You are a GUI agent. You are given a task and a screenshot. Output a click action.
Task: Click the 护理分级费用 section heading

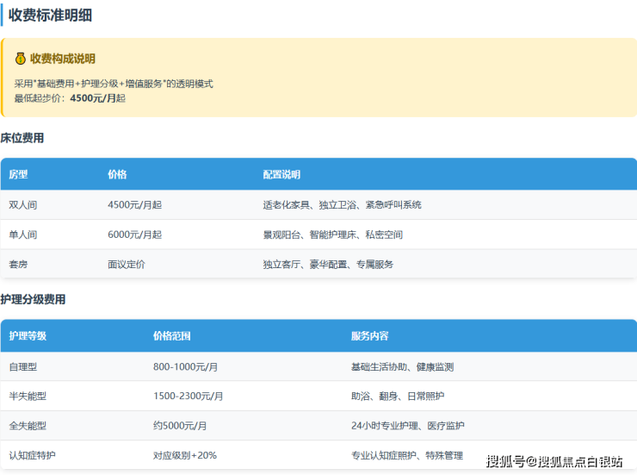click(33, 300)
